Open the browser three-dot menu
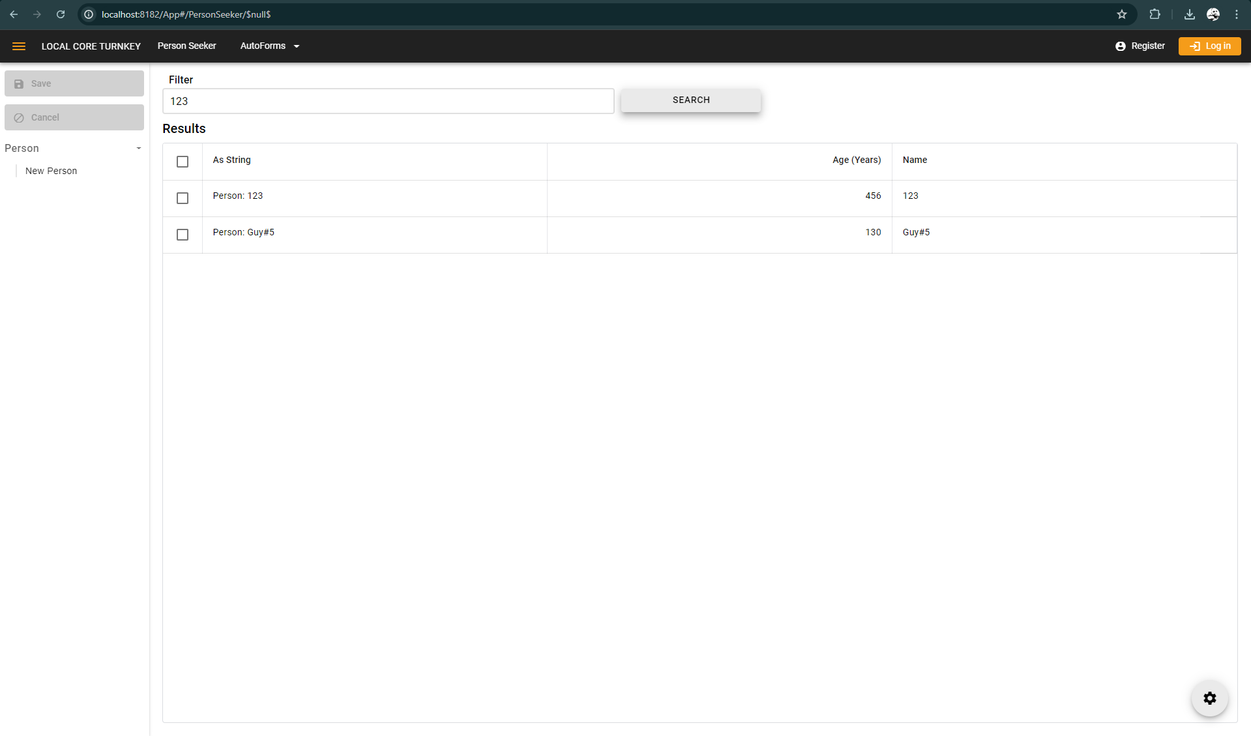 (1236, 14)
